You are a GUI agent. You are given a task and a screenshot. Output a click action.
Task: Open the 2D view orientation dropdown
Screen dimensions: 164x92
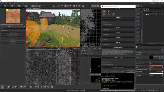(76, 49)
